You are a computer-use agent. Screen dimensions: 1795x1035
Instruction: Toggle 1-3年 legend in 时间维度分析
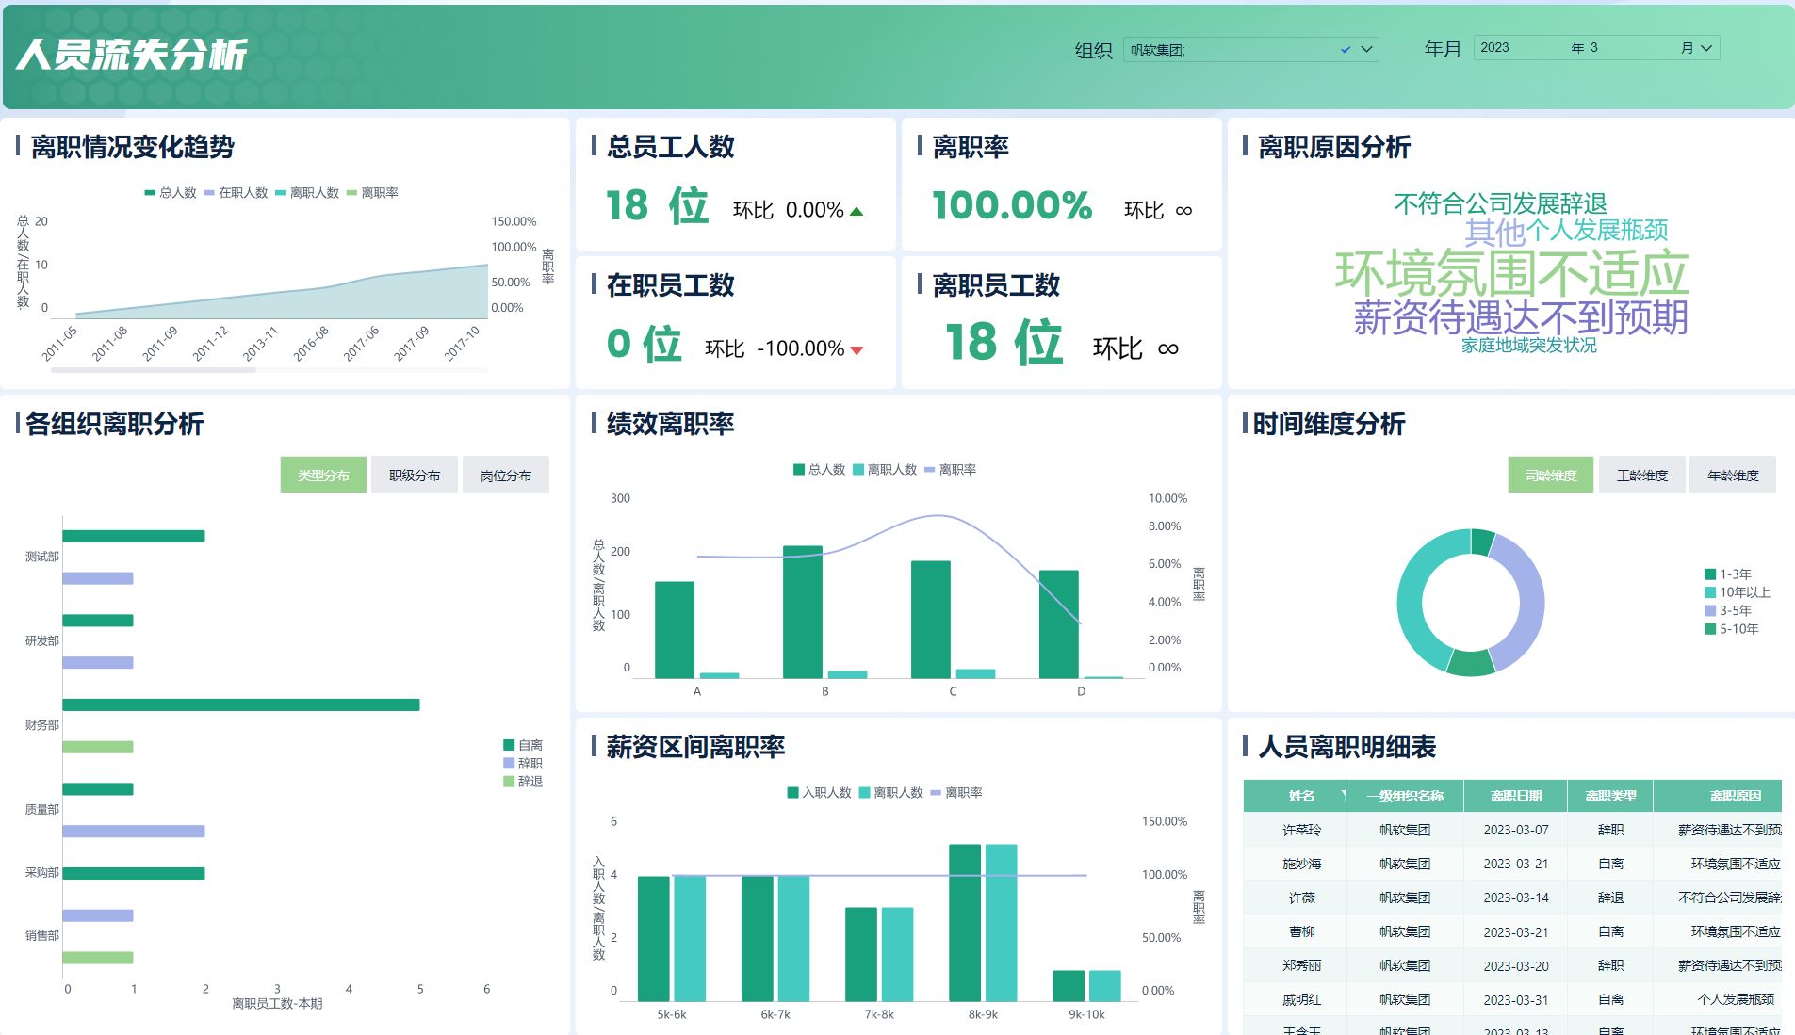coord(1728,574)
